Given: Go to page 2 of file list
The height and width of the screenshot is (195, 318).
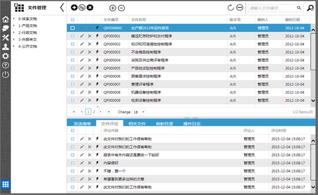Looking at the screenshot, I should [94, 112].
